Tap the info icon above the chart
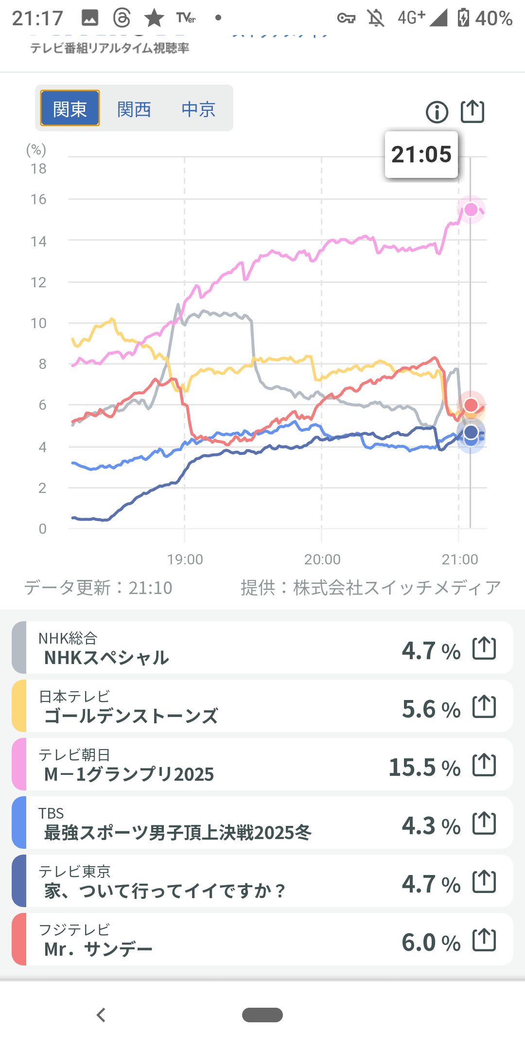 [437, 112]
